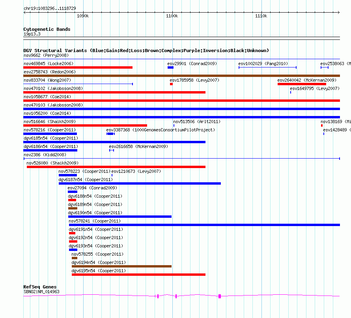This screenshot has width=351, height=318.
Task: Click the DGV Structural Variants track title
Action: click(146, 51)
